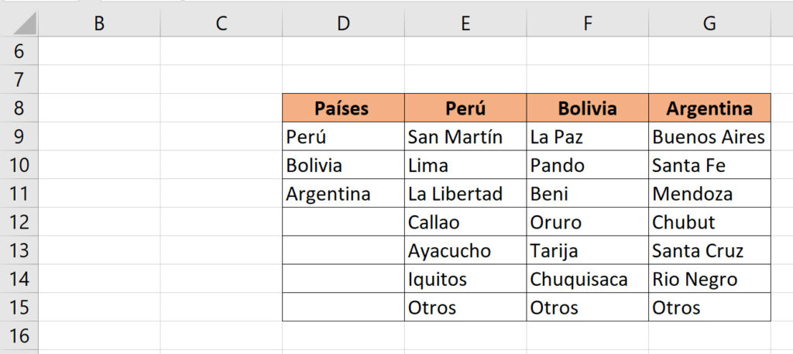Select row 16 header
This screenshot has height=354, width=793.
click(x=19, y=335)
